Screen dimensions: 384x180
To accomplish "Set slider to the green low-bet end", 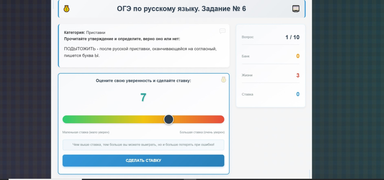I will (x=64, y=119).
